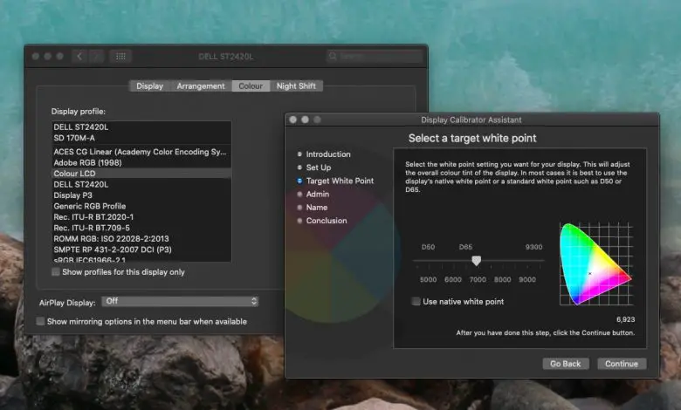Click the forward arrow in DELL ST2420L window

point(96,57)
